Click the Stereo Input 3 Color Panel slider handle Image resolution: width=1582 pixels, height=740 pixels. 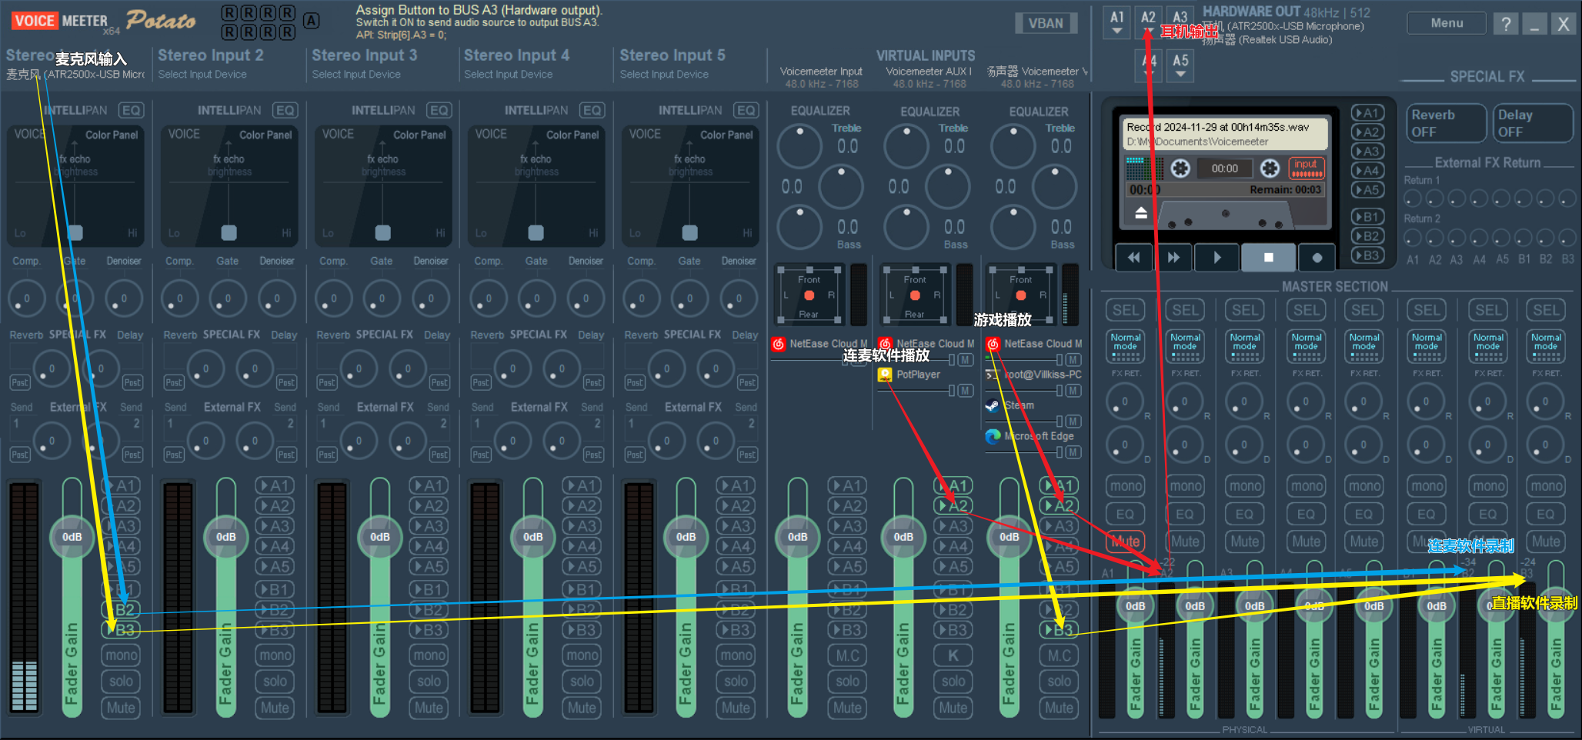tap(382, 233)
